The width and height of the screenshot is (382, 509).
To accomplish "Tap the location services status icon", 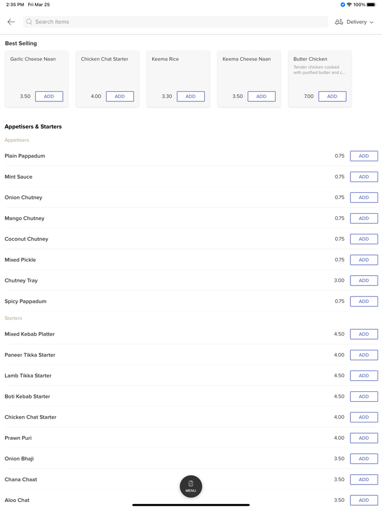I will 343,5.
